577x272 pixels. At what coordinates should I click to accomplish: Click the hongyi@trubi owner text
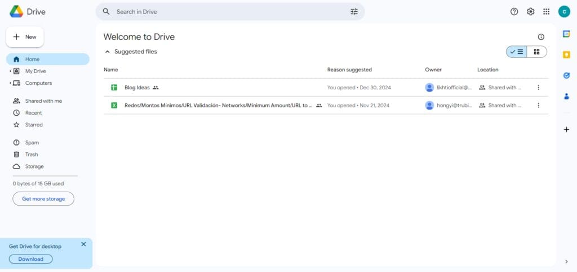coord(455,105)
